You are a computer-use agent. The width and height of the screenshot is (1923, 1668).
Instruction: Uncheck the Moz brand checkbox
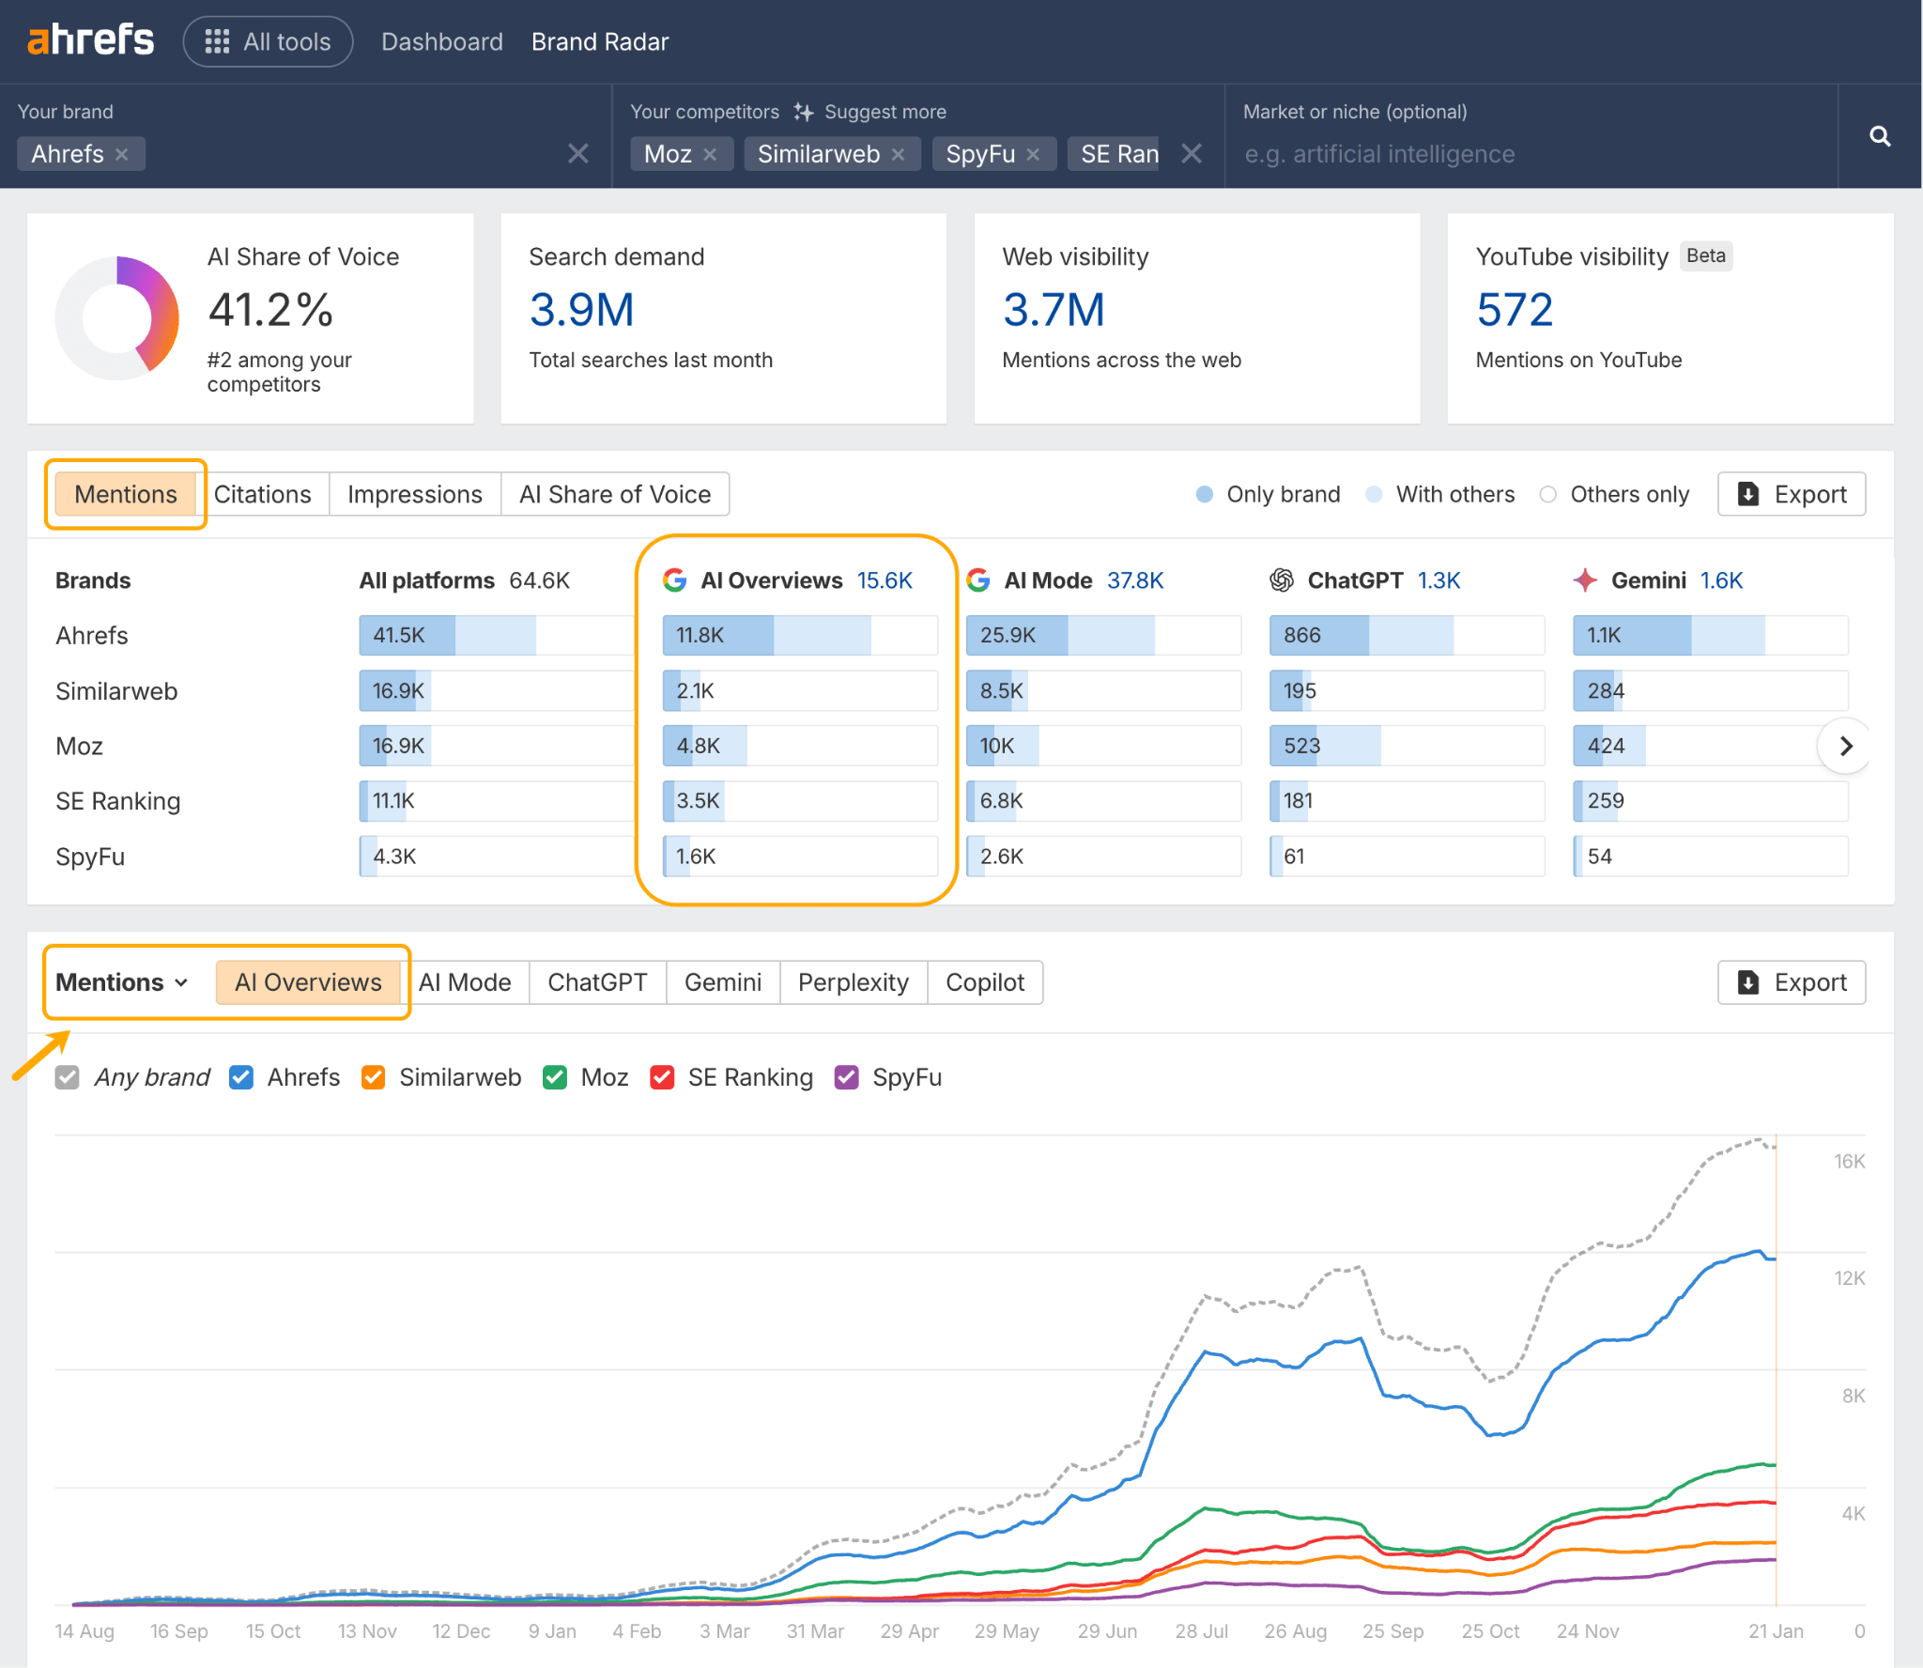(554, 1077)
